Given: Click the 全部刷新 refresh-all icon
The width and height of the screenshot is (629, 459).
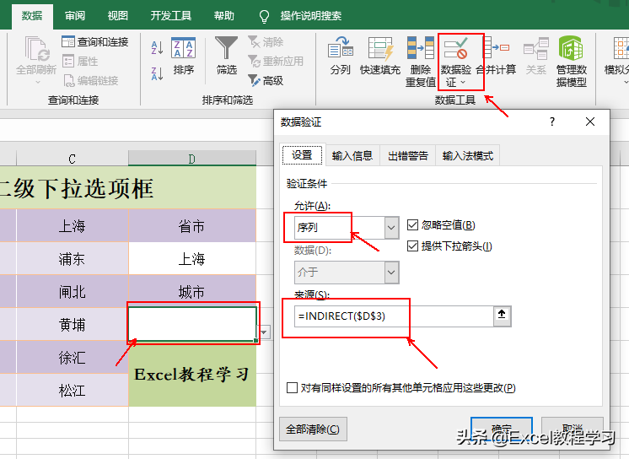Looking at the screenshot, I should click(37, 49).
